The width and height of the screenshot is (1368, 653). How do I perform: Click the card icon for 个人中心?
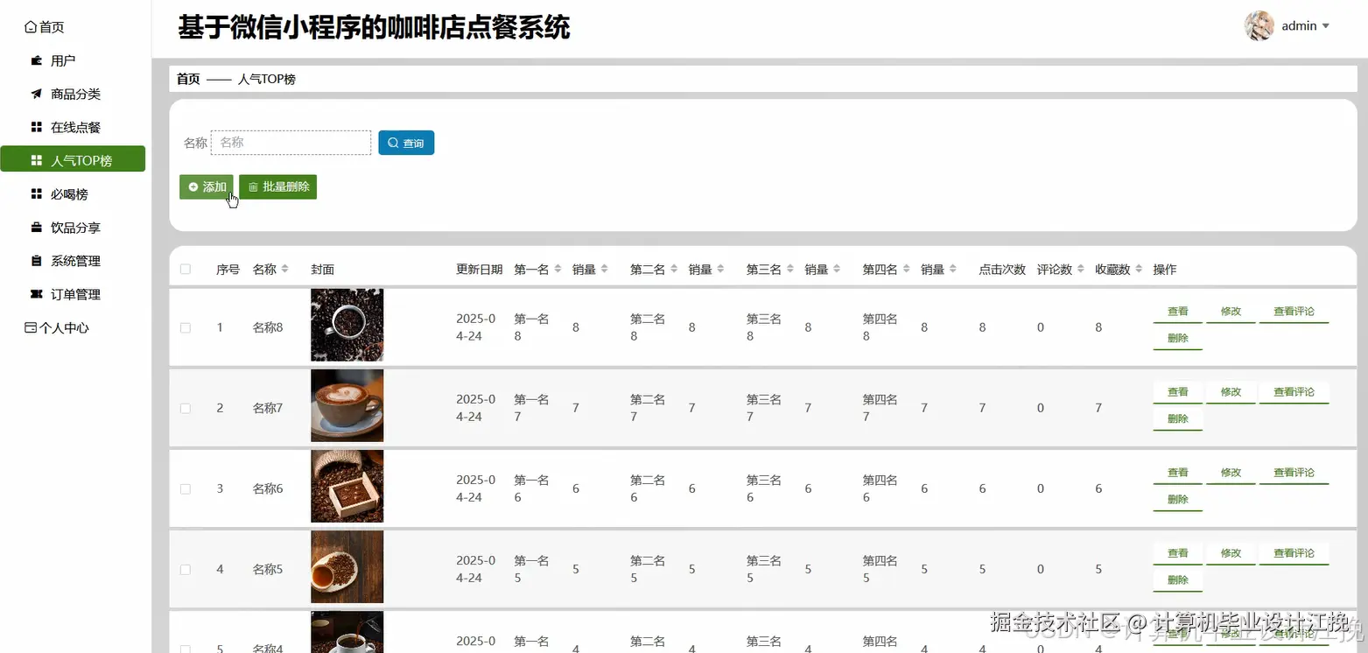31,327
